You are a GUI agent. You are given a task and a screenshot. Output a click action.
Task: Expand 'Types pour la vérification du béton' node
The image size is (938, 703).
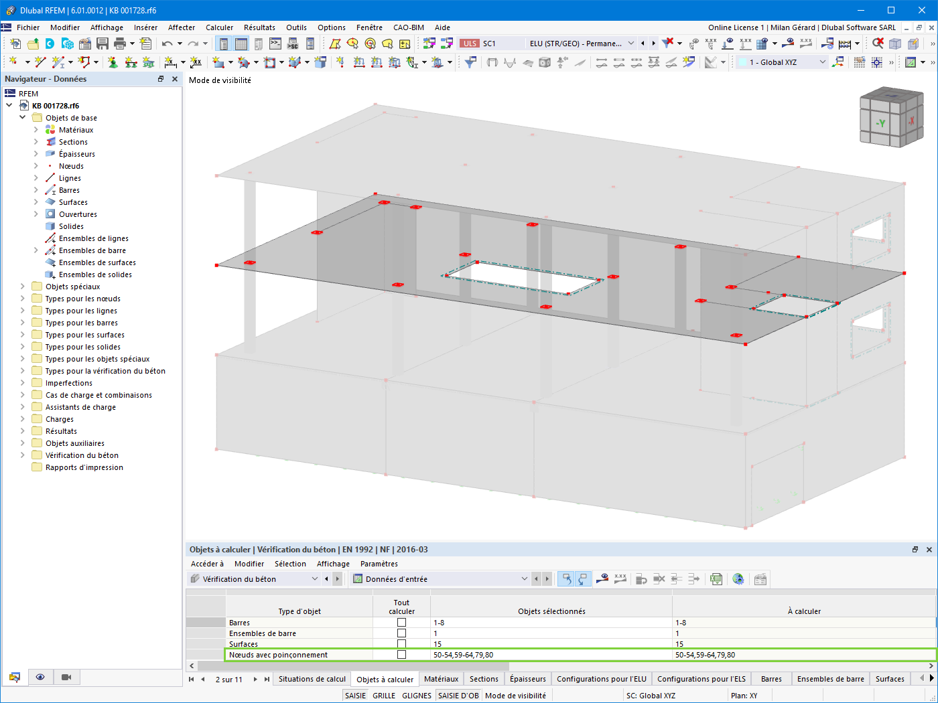[x=23, y=371]
